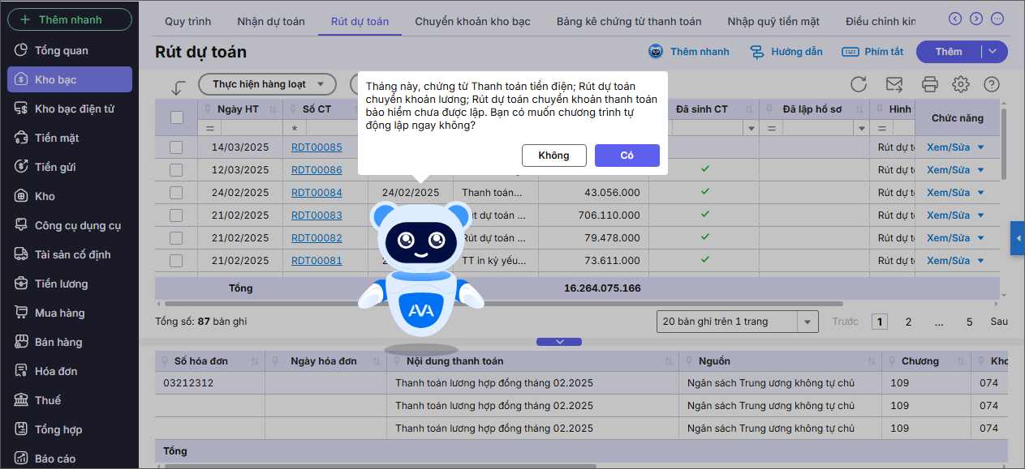
Task: Click the printer icon
Action: pos(930,84)
